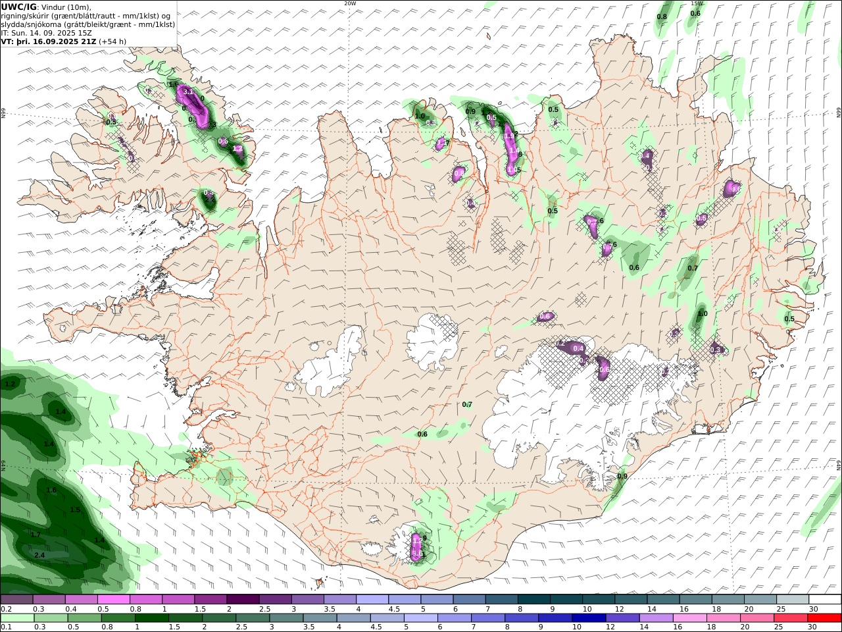Click the 'slydda/snjókoma' legend description line
The image size is (842, 632).
(88, 24)
